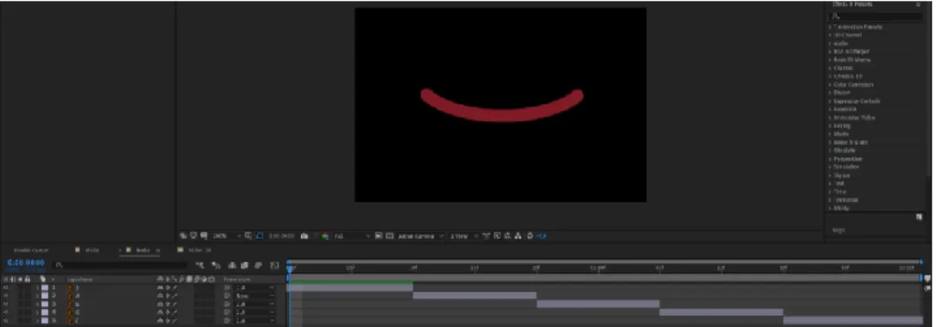The height and width of the screenshot is (327, 937).
Task: Click the label color swatch of layer 1
Action: point(45,287)
